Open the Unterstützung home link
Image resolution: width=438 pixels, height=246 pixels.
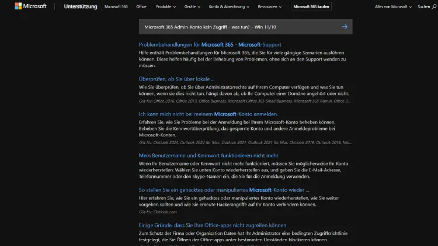pos(81,6)
